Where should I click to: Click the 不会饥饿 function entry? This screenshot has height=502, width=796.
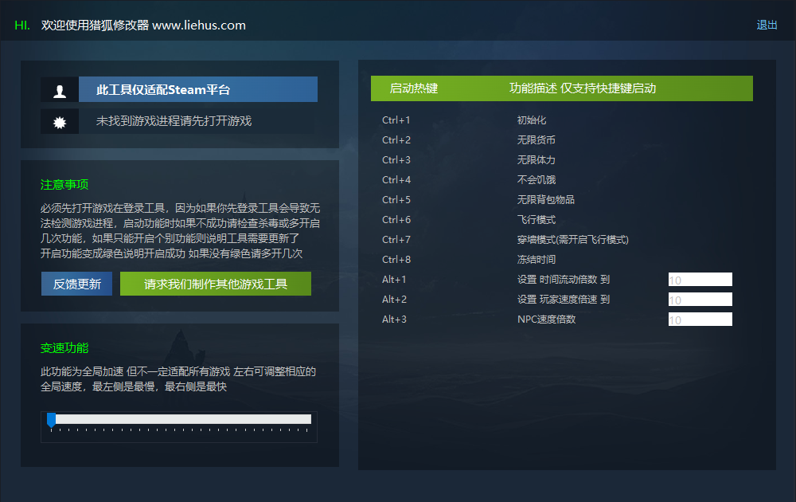click(x=536, y=180)
